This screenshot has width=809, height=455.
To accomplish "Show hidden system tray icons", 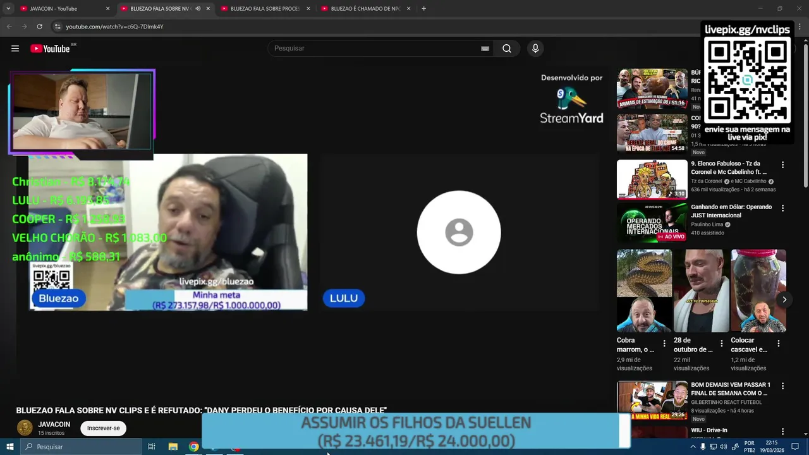I will [693, 447].
